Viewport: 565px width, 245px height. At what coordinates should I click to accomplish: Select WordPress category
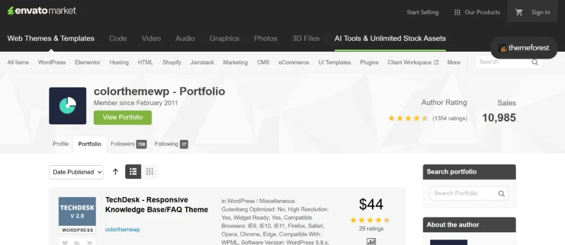[52, 62]
